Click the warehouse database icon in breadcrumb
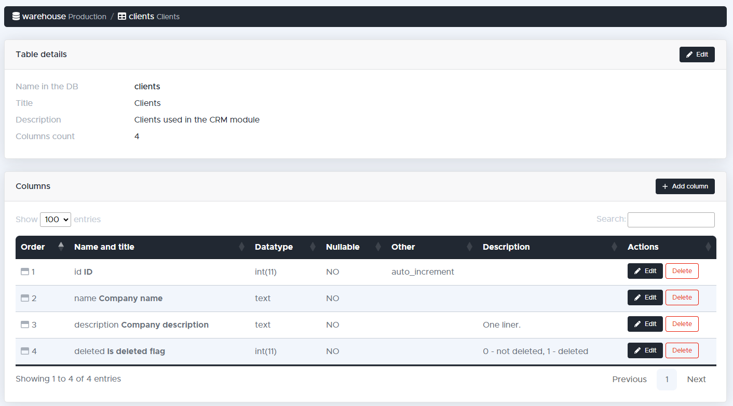This screenshot has width=733, height=406. (x=16, y=17)
